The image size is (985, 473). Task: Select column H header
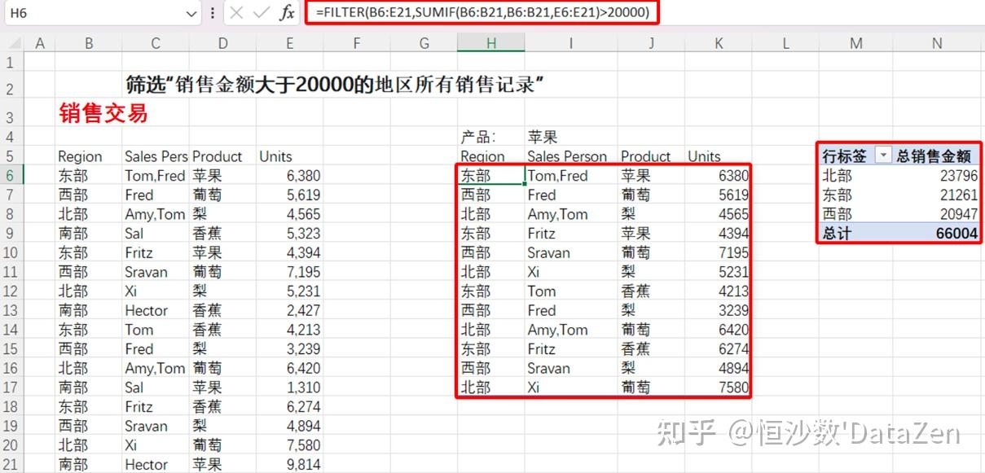point(490,43)
